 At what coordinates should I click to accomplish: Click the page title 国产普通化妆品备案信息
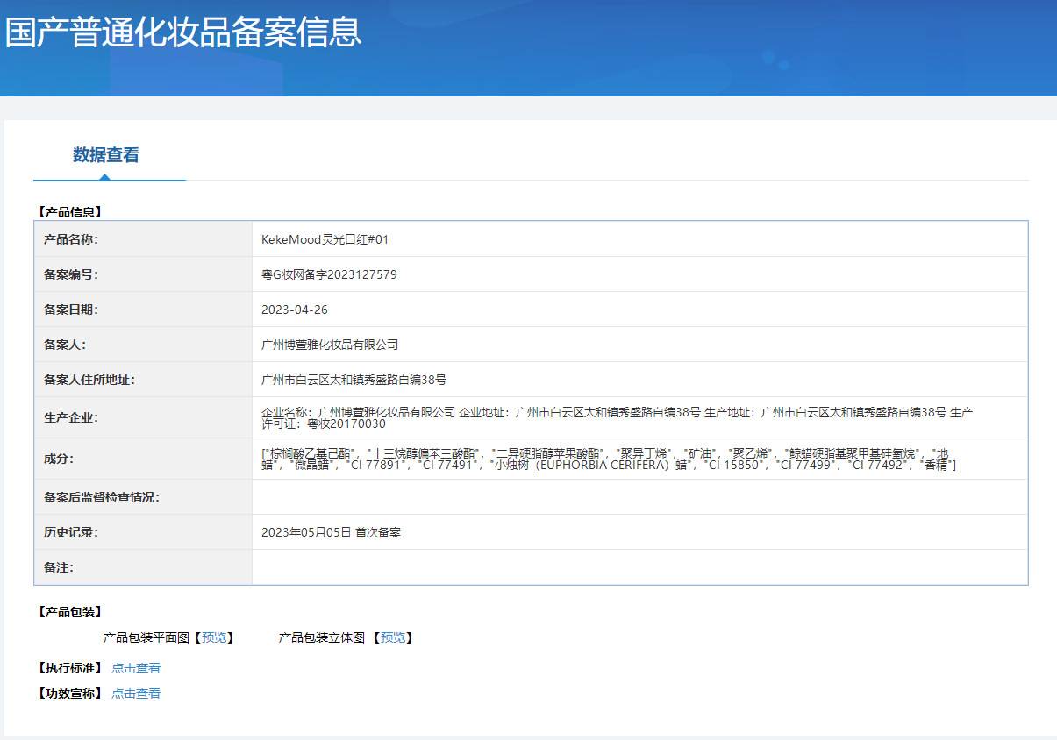[183, 32]
